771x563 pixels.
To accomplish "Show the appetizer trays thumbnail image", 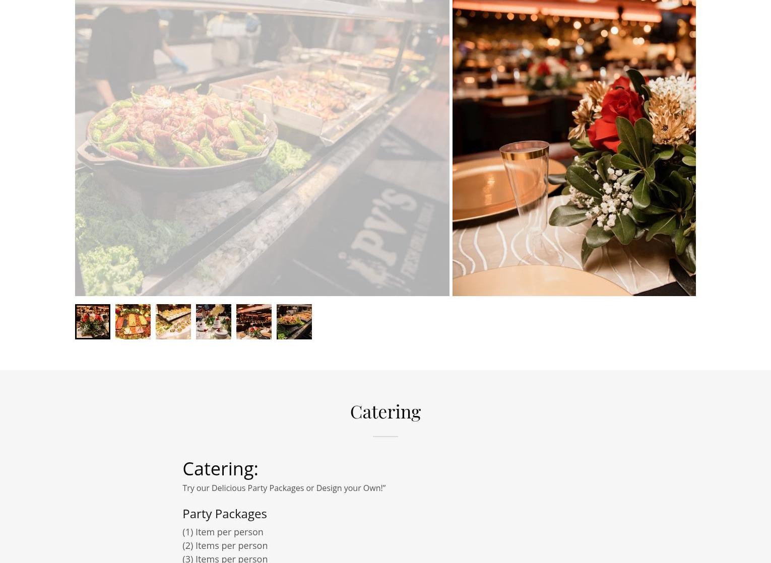I will 173,322.
